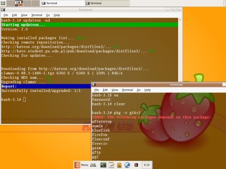Click the gray tray icon beside Menu
Viewport: 226px width, 169px height.
coord(93,165)
